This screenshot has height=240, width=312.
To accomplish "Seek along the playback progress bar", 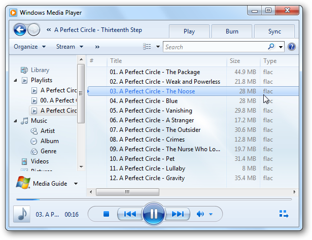I will click(x=154, y=199).
